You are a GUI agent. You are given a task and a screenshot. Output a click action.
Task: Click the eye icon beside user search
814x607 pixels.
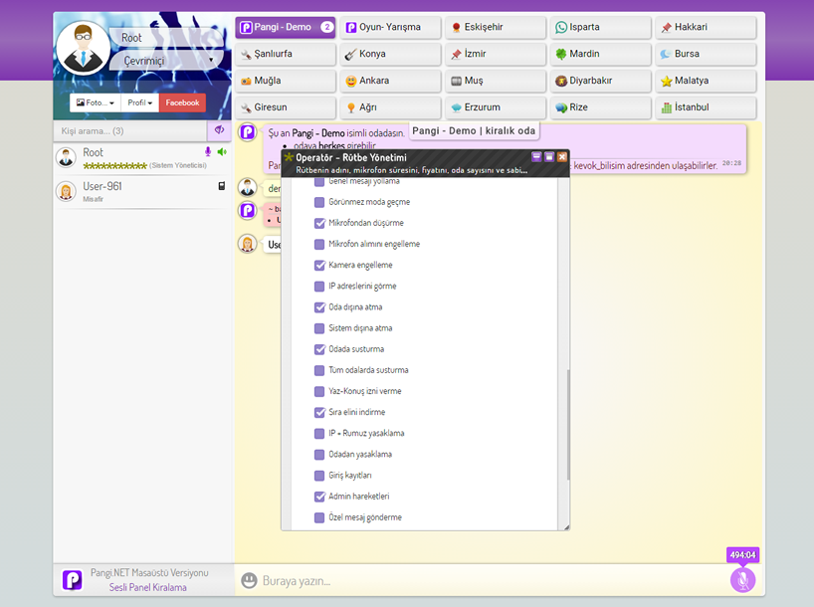click(x=220, y=130)
